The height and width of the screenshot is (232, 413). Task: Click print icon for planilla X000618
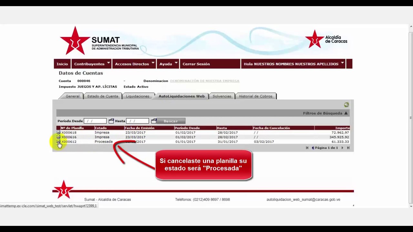click(58, 132)
